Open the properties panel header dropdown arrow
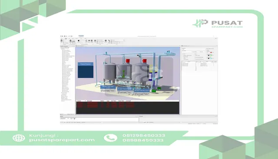278x159 pixels. 189,46
